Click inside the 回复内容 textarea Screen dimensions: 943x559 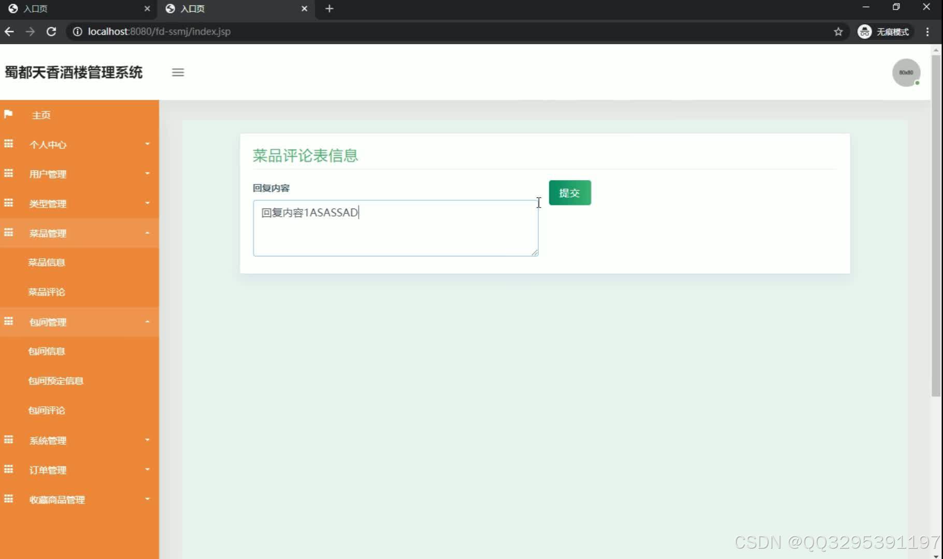[395, 228]
